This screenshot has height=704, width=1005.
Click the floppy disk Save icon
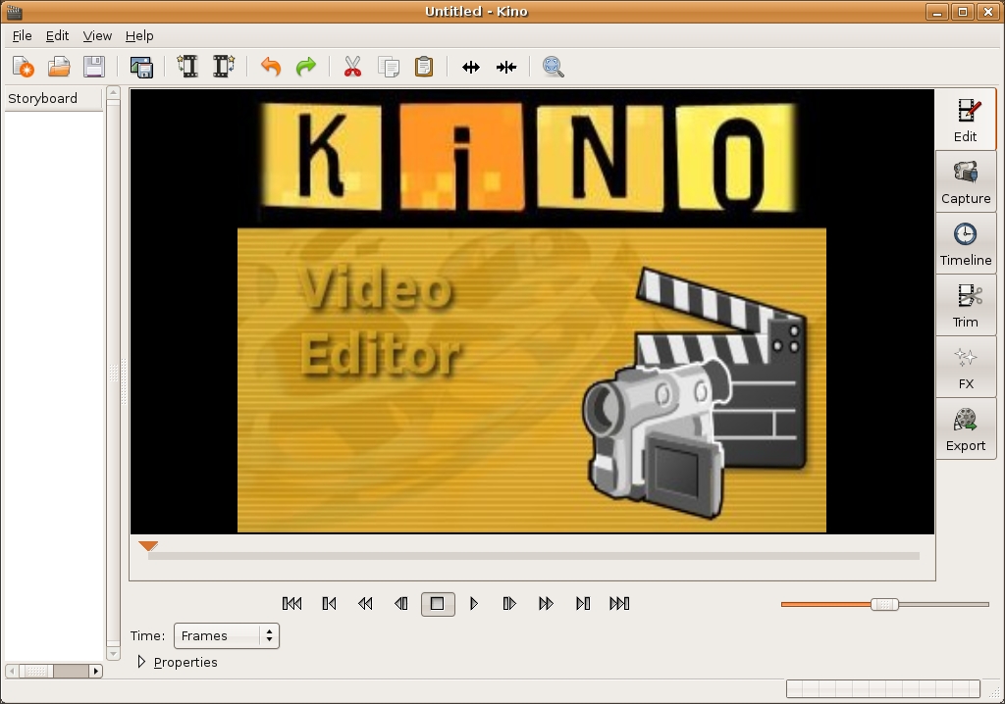pos(94,67)
